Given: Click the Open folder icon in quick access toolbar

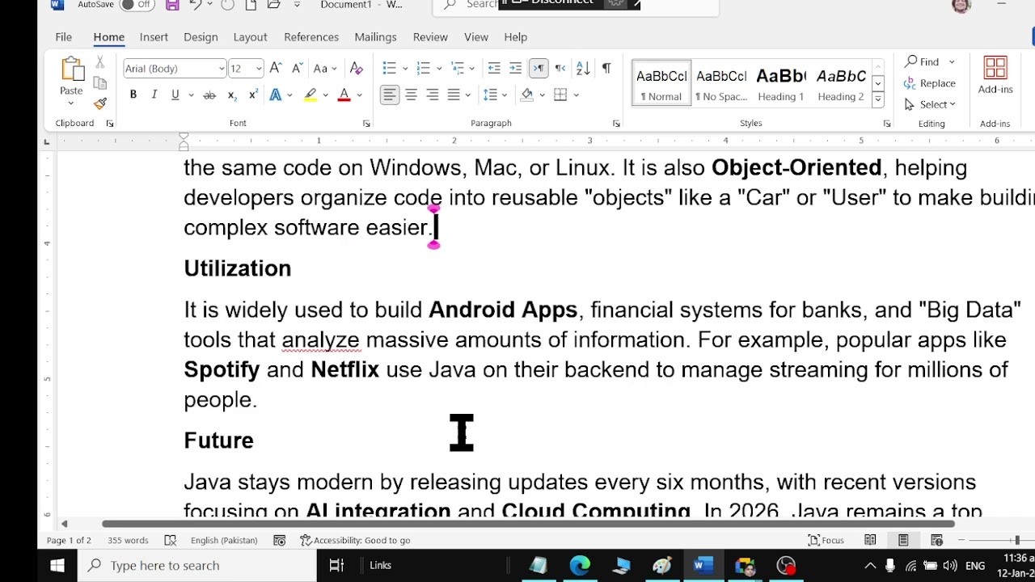Looking at the screenshot, I should point(273,5).
